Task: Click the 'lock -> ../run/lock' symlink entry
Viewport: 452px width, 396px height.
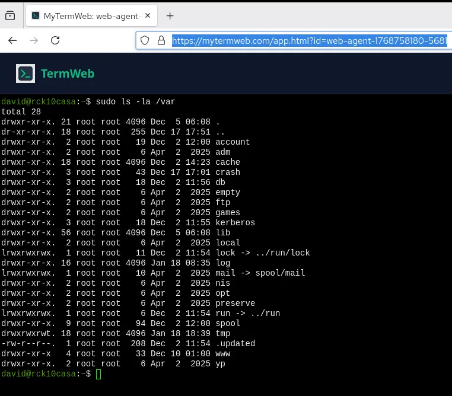Action: click(x=263, y=253)
